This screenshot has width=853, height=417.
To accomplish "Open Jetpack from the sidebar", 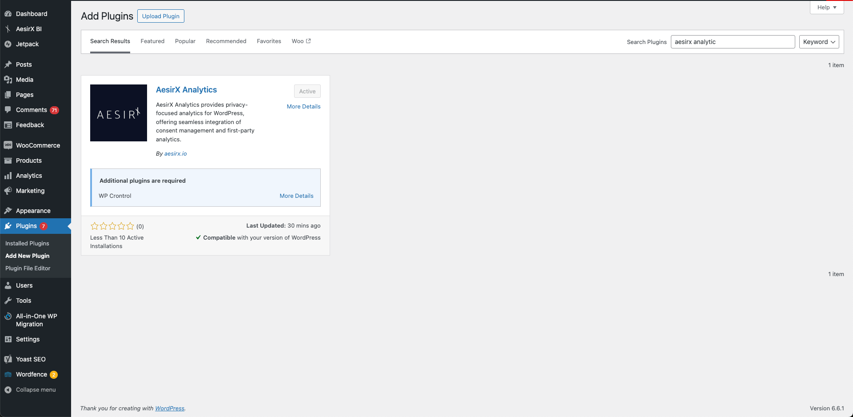I will [27, 44].
